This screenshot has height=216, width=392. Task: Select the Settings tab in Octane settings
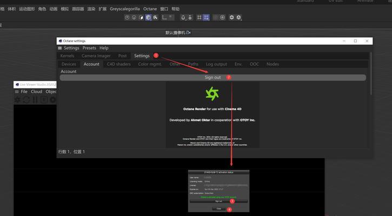pyautogui.click(x=142, y=56)
